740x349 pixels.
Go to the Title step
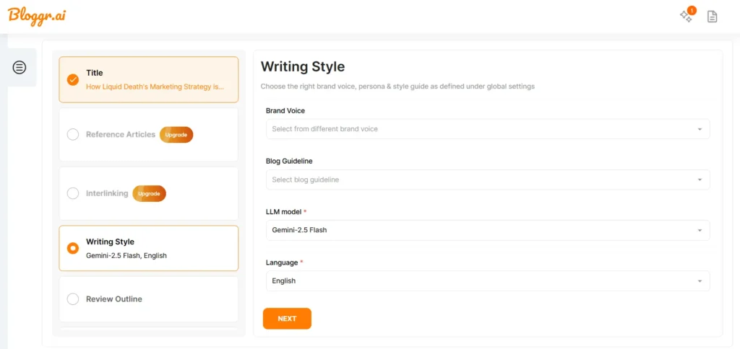(x=149, y=79)
